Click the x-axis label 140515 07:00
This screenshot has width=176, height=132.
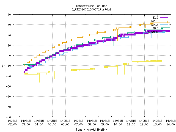click(78, 122)
